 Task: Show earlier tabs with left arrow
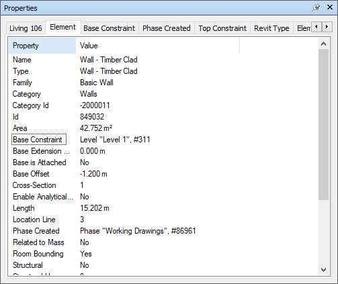316,27
